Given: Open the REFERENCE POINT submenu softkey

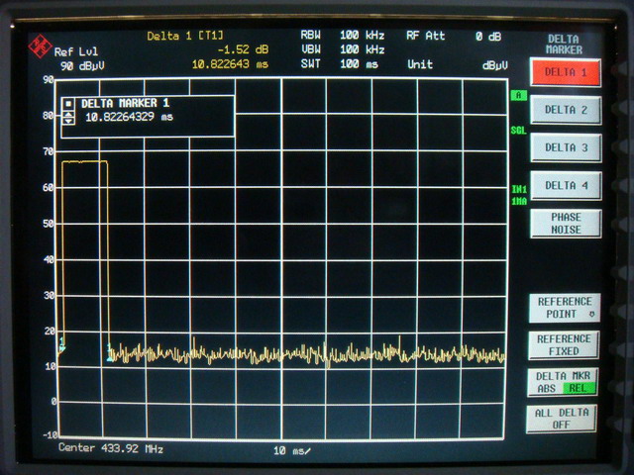Looking at the screenshot, I should tap(565, 308).
